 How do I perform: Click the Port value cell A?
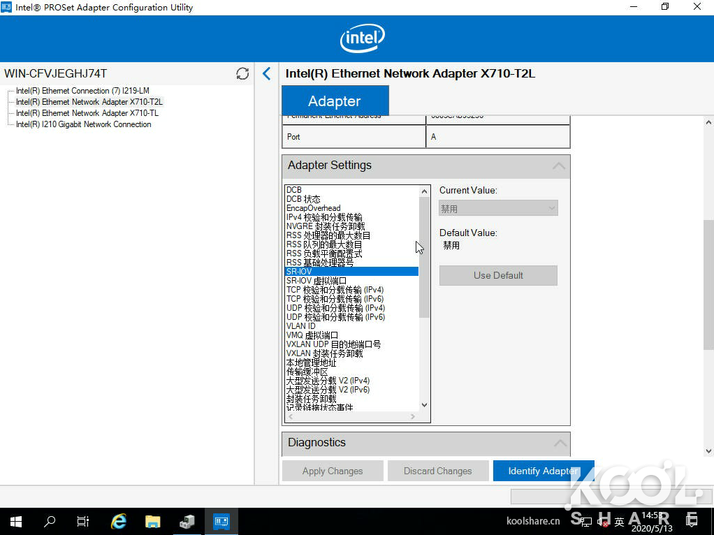(x=497, y=137)
